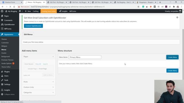Open browser extensions puzzle icon
Viewport: 184px width, 103px height.
(174, 7)
